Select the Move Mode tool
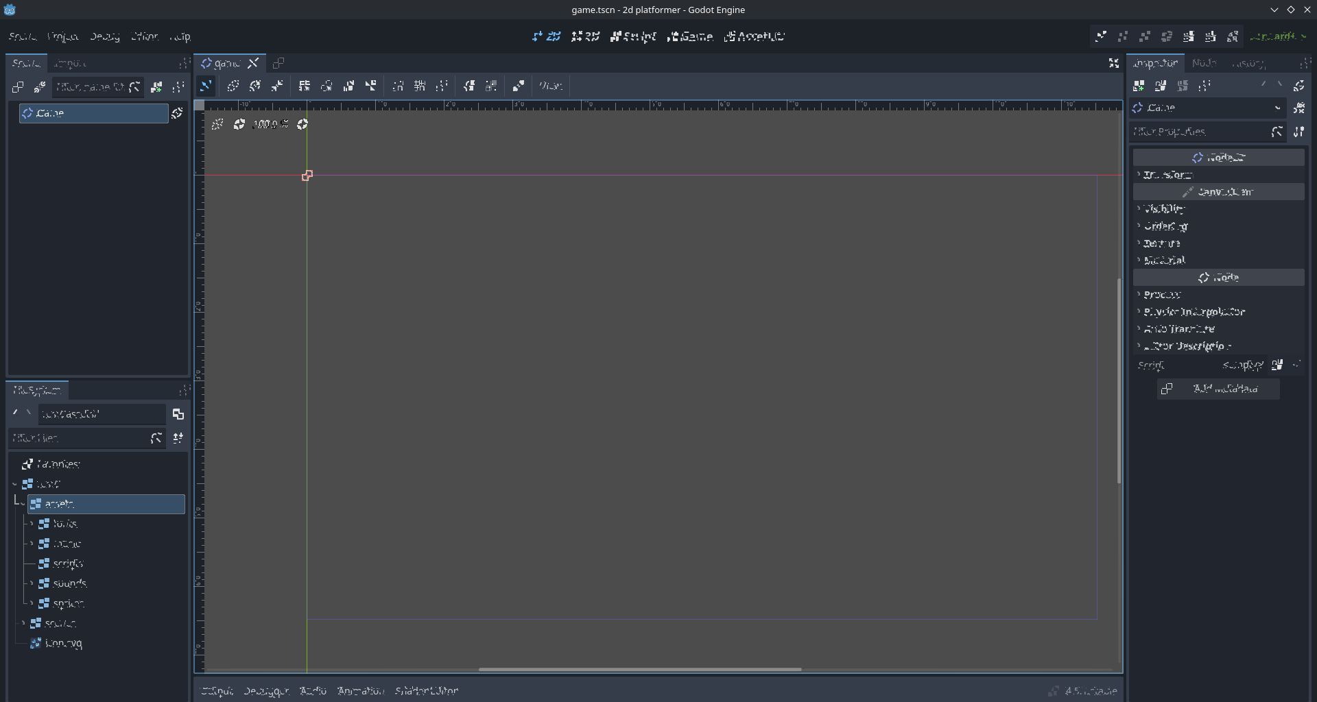The image size is (1317, 702). [x=233, y=86]
